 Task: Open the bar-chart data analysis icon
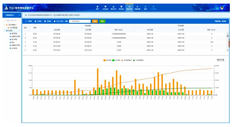(113, 7)
